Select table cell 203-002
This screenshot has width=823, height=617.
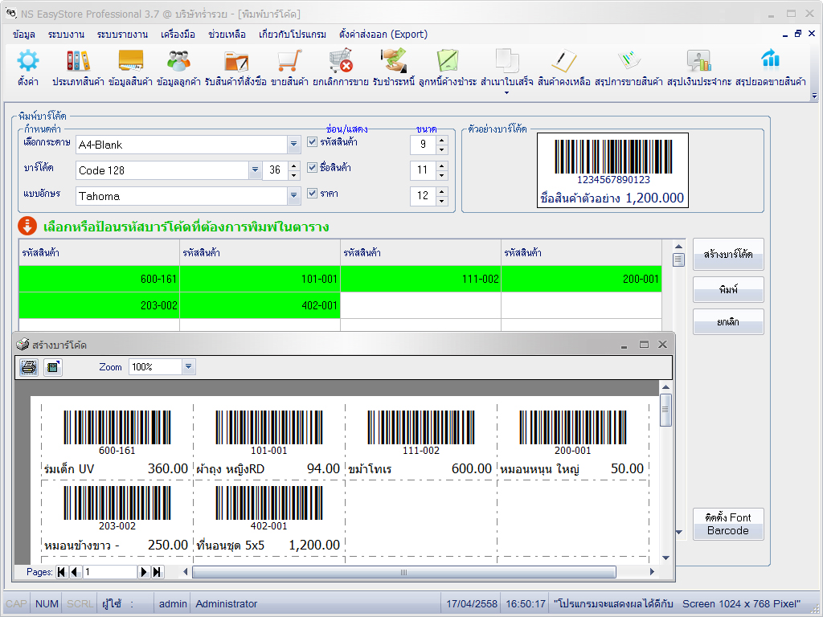pyautogui.click(x=99, y=305)
